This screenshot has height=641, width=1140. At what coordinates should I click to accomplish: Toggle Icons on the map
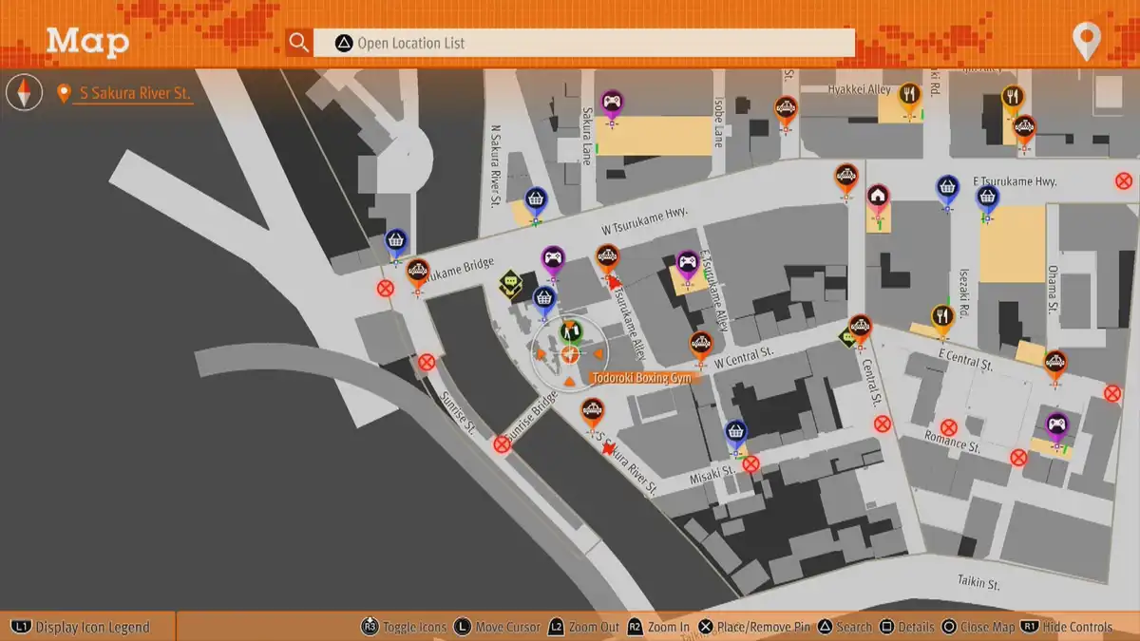coord(404,627)
